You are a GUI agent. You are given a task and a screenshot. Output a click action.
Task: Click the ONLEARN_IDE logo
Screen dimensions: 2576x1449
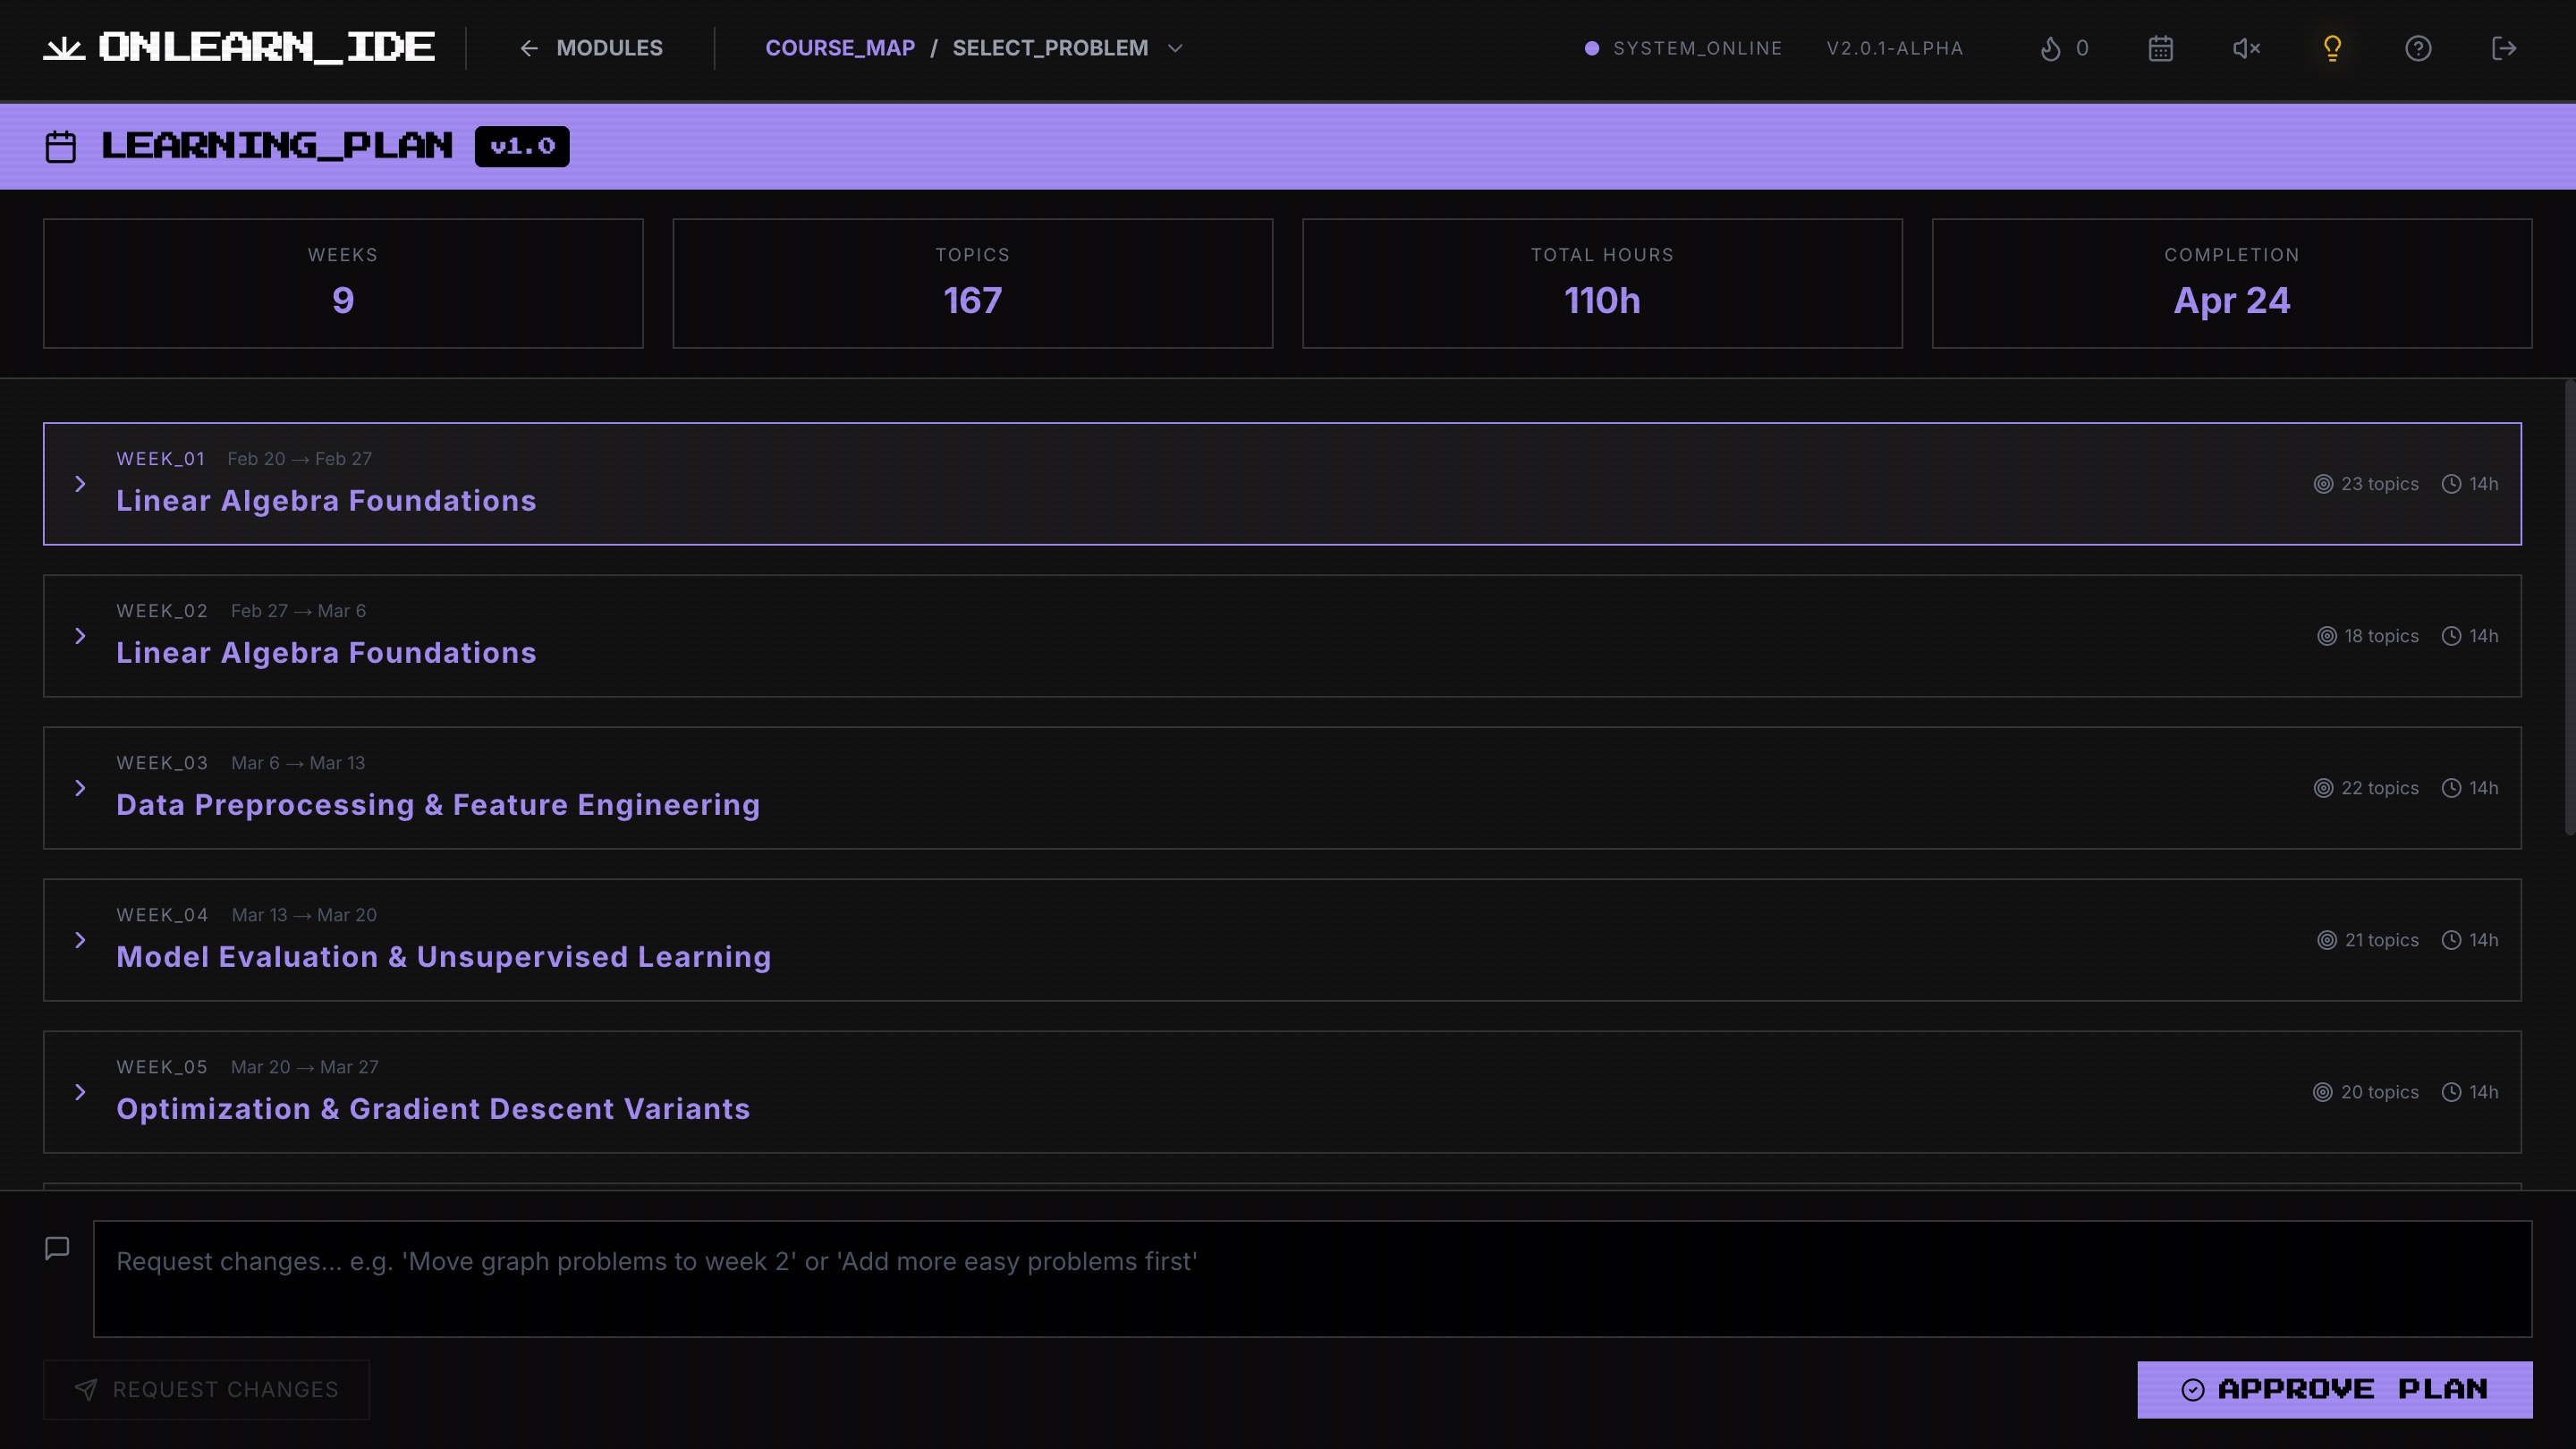[x=240, y=48]
